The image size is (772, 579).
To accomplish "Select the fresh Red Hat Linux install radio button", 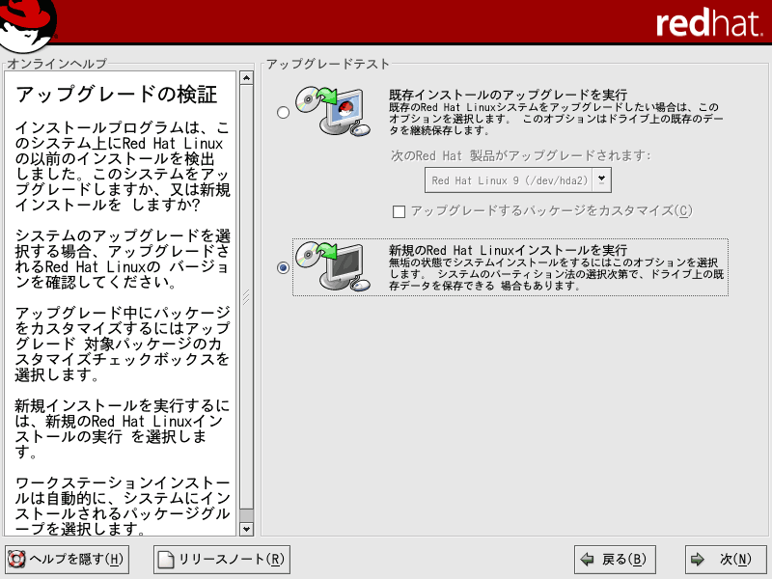I will (283, 267).
